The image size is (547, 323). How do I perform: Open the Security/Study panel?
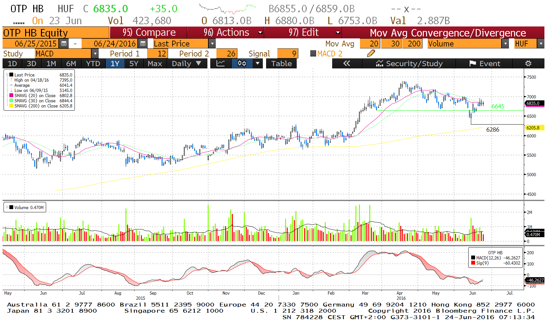click(409, 64)
